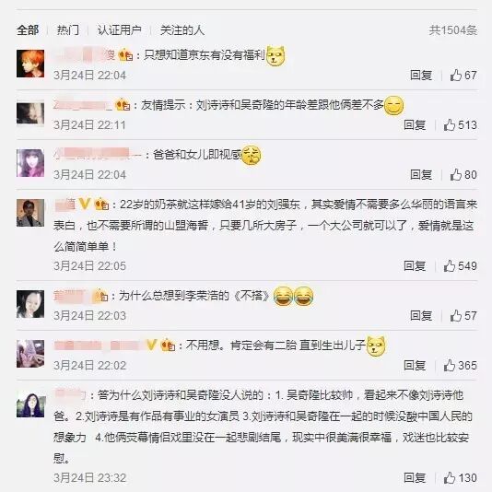Click 回复 on the 22:05 comment
This screenshot has width=492, height=492.
tap(415, 265)
